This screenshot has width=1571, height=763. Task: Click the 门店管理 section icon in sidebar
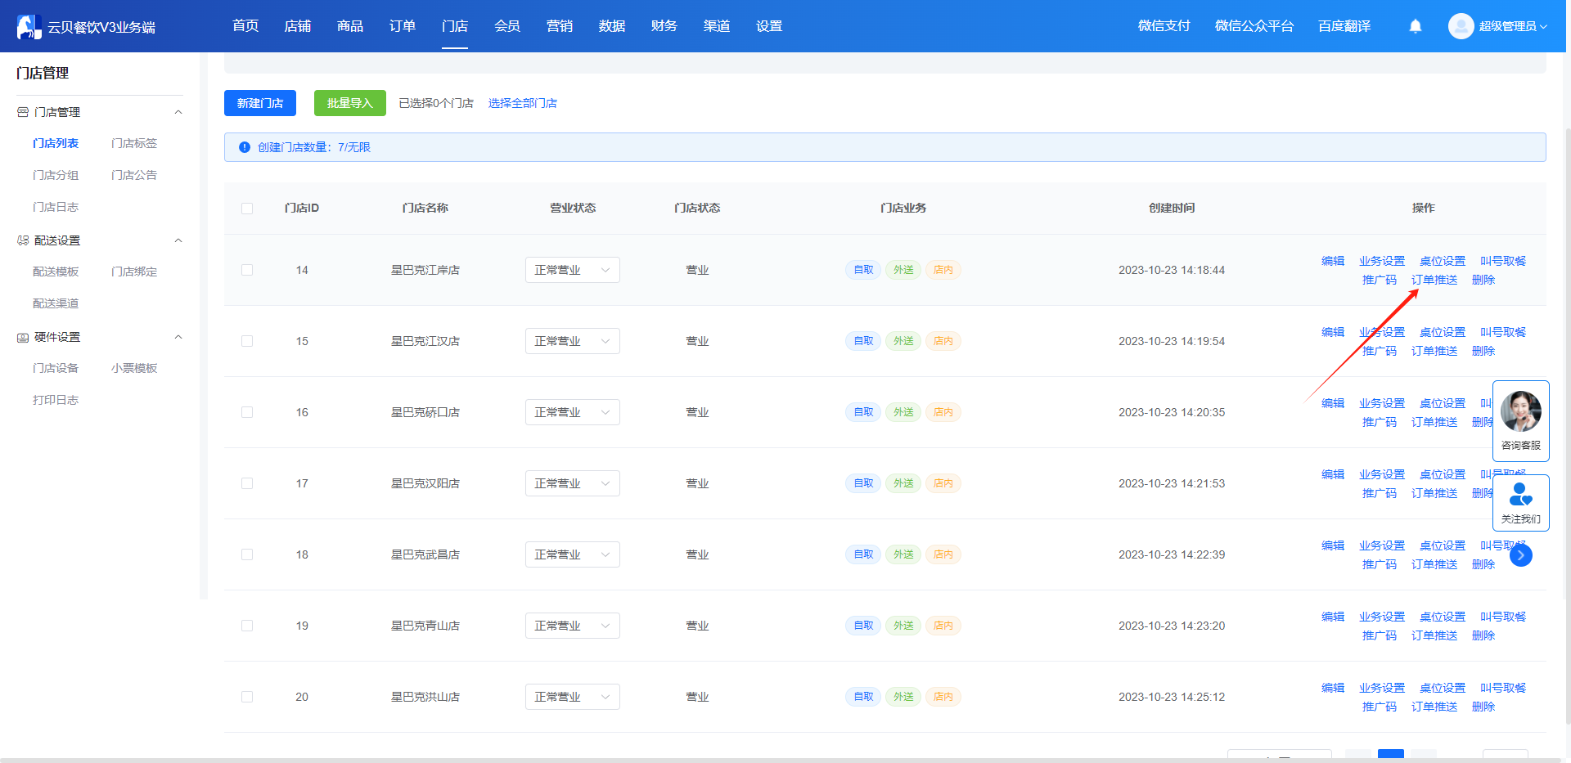pyautogui.click(x=23, y=112)
